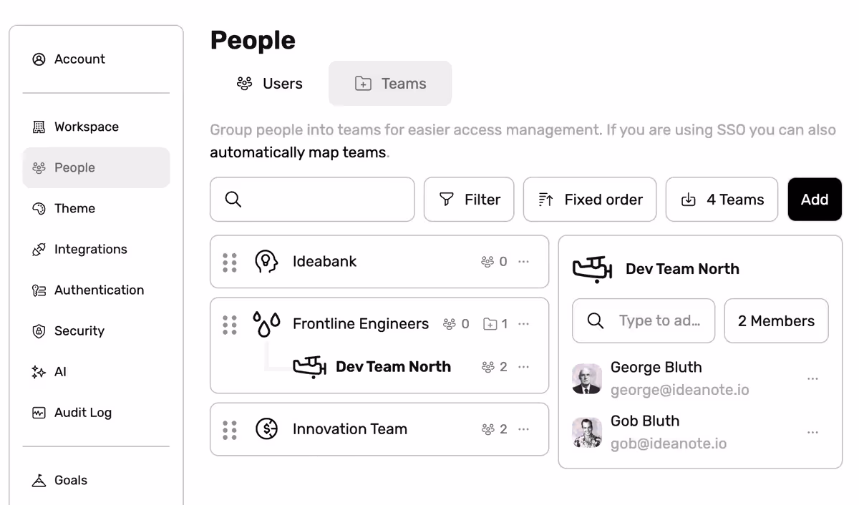Click the Innovation Team dollar icon

pos(266,429)
